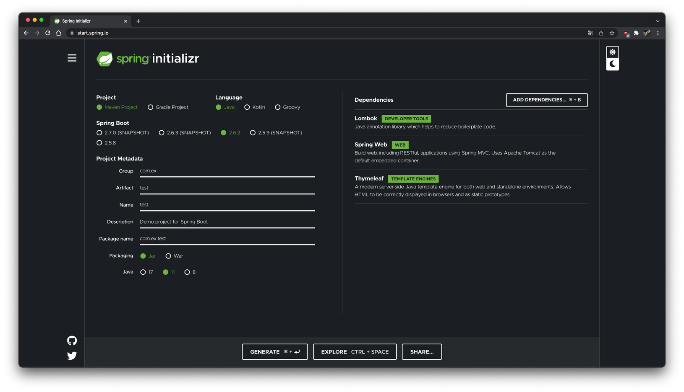Click the Template Engines tag

tap(413, 179)
